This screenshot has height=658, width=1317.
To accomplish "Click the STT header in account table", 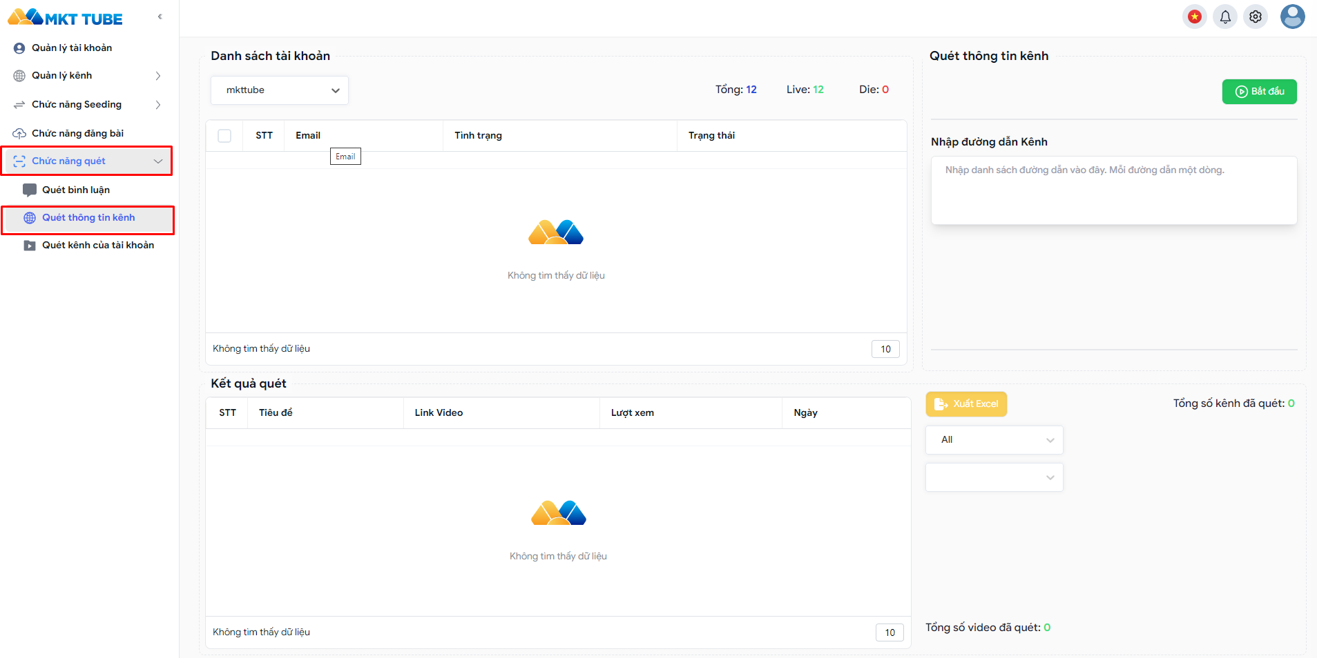I will point(264,136).
